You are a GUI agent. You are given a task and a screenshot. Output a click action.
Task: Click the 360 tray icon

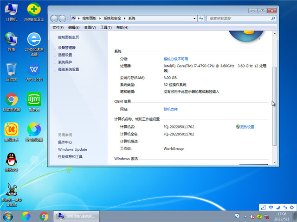(259, 216)
